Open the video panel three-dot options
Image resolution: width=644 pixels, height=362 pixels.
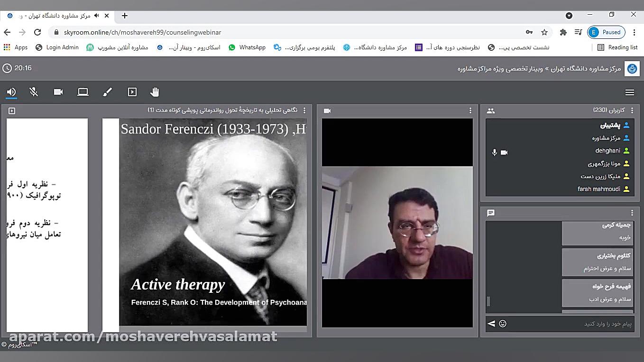[470, 110]
